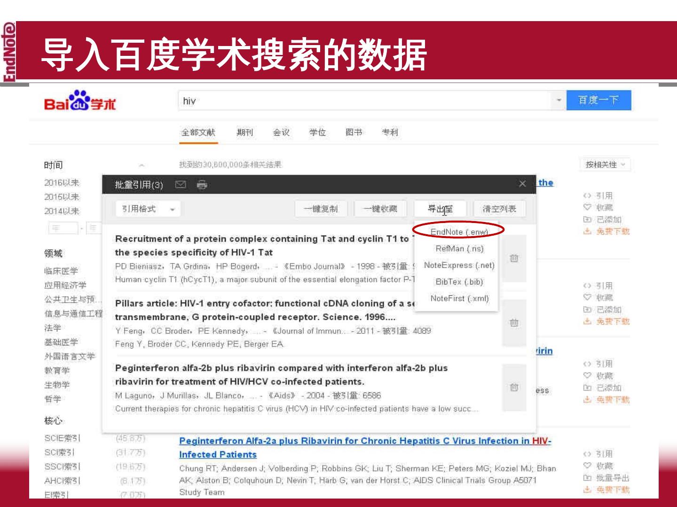Select EndNote (.enw) export option
This screenshot has width=677, height=507.
[x=459, y=232]
